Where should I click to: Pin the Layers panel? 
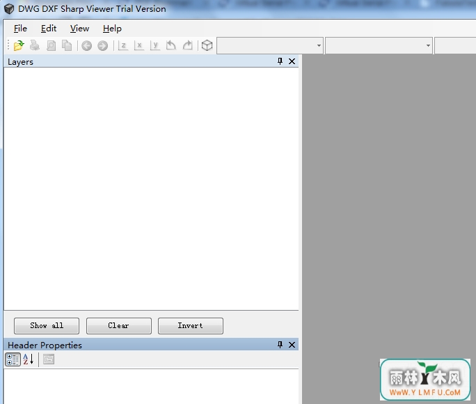(x=280, y=61)
